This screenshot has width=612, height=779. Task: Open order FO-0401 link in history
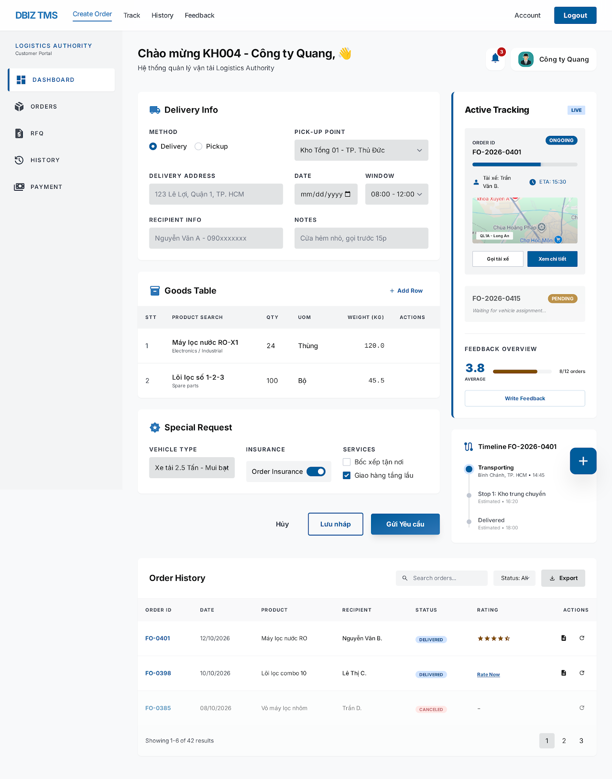coord(158,638)
